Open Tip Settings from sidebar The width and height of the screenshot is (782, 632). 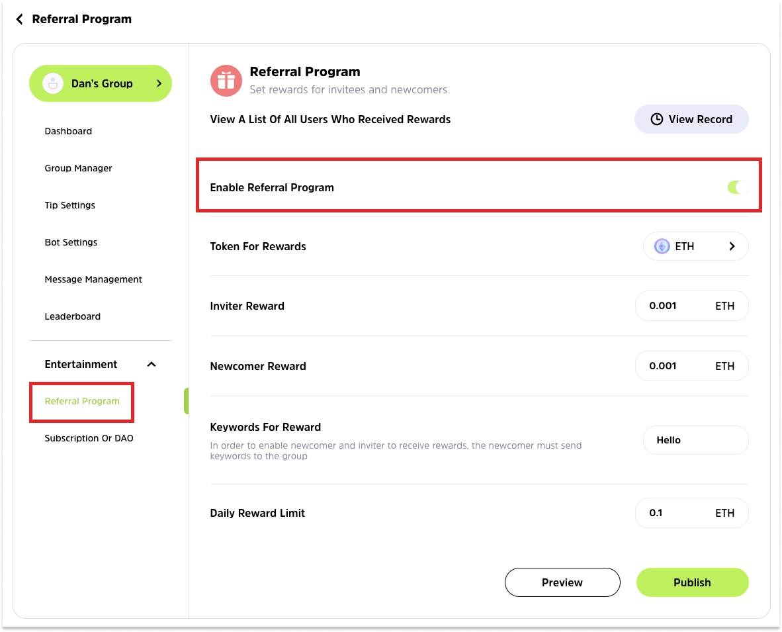[69, 205]
